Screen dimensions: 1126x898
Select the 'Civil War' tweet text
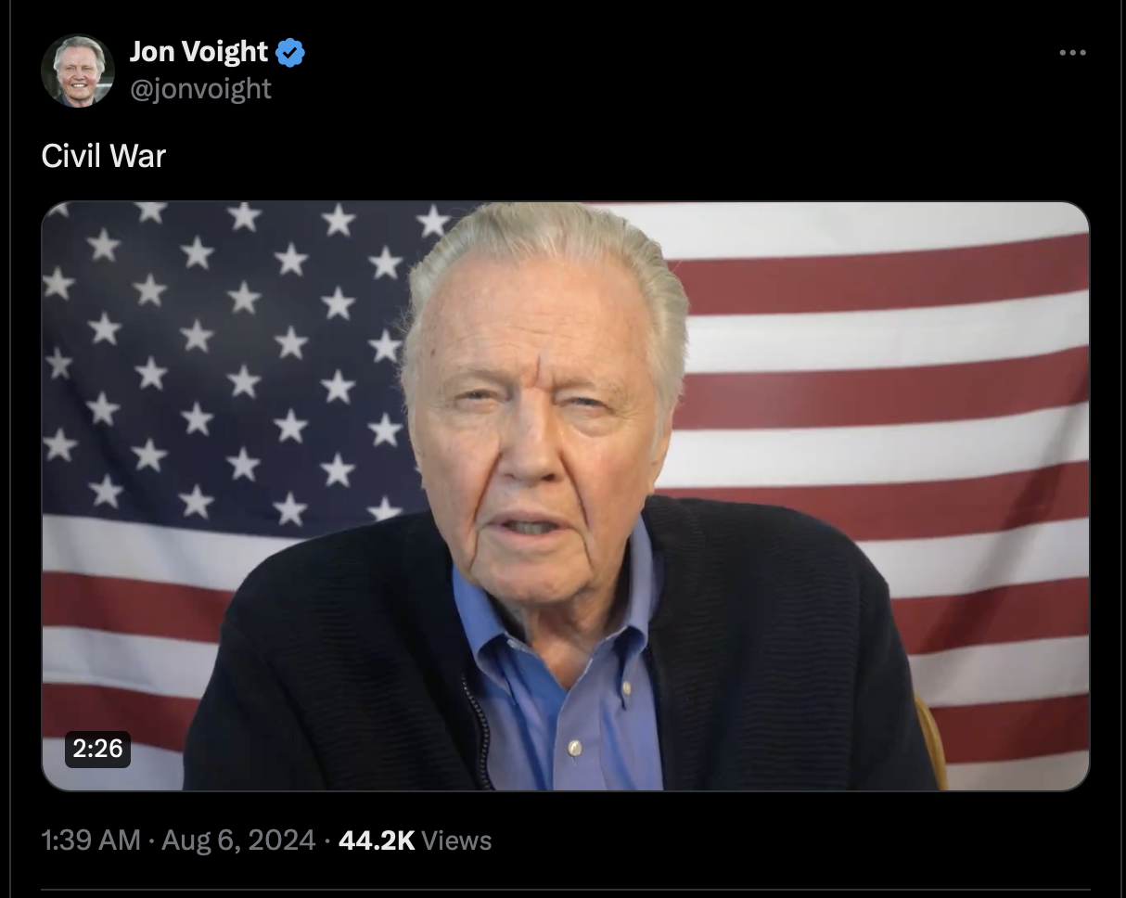point(104,156)
